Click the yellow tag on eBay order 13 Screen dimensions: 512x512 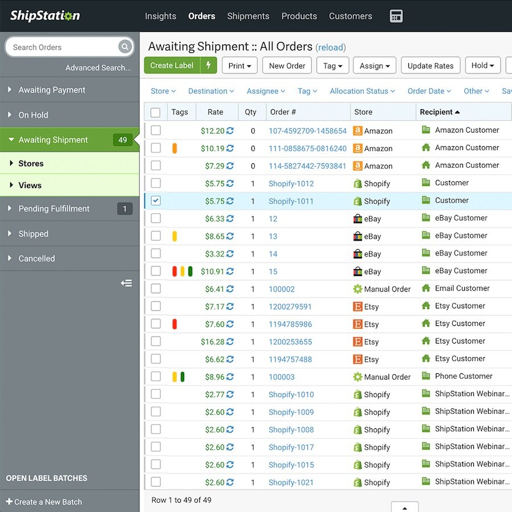175,236
